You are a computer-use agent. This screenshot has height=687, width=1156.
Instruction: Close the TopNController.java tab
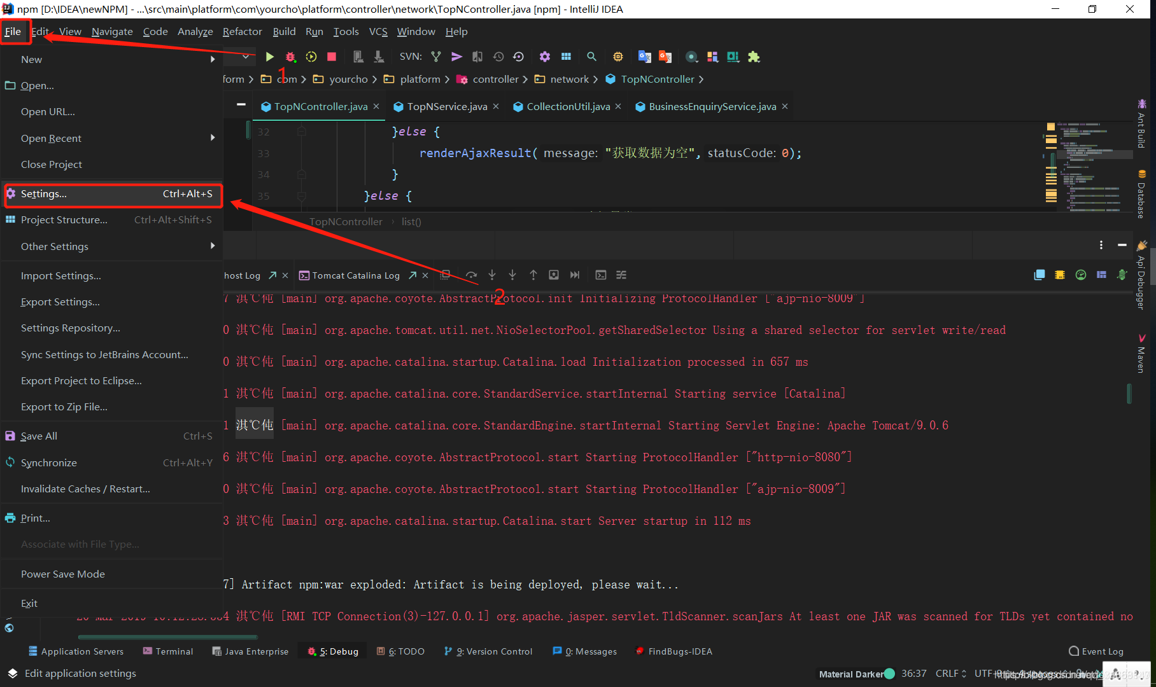tap(376, 106)
